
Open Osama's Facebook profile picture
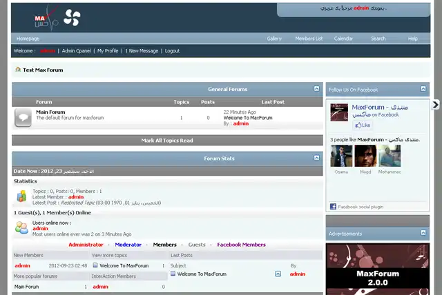[341, 156]
